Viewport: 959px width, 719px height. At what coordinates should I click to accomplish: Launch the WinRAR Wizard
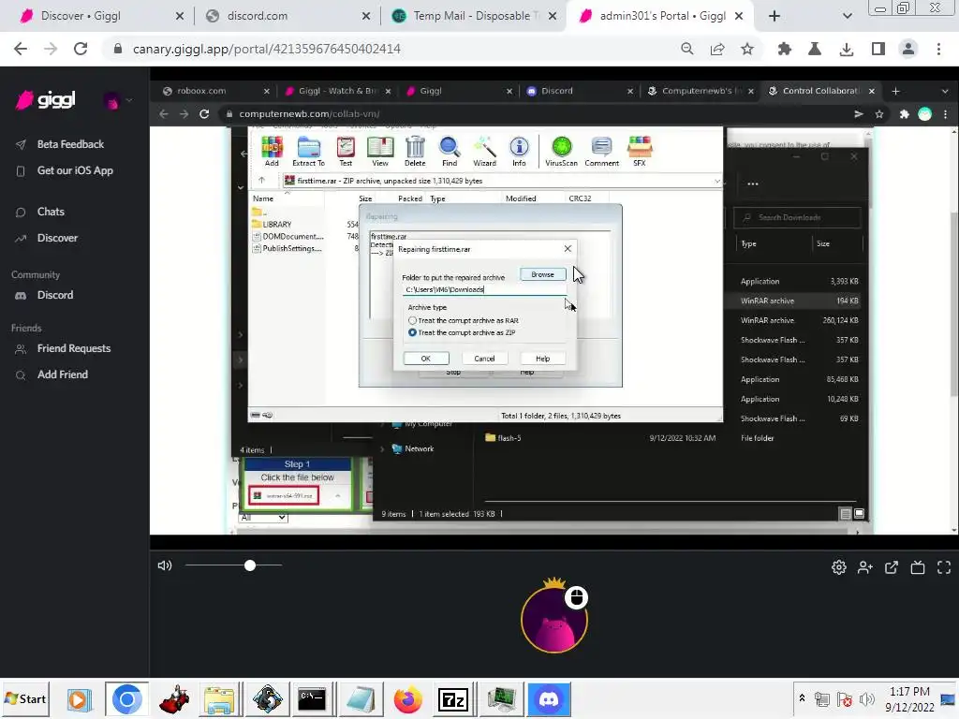tap(484, 151)
